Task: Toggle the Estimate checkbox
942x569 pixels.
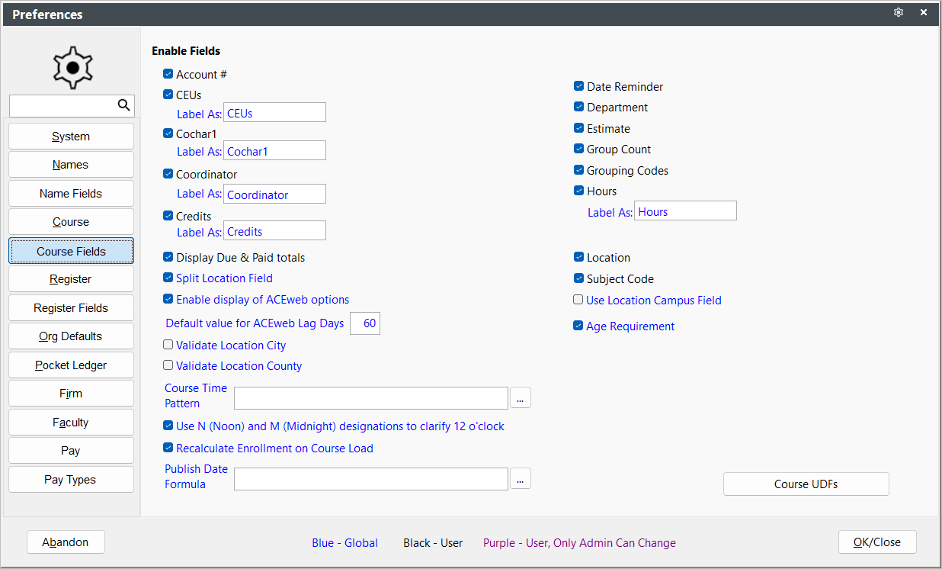Action: 579,128
